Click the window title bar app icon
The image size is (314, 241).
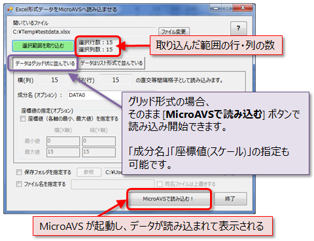(x=10, y=9)
